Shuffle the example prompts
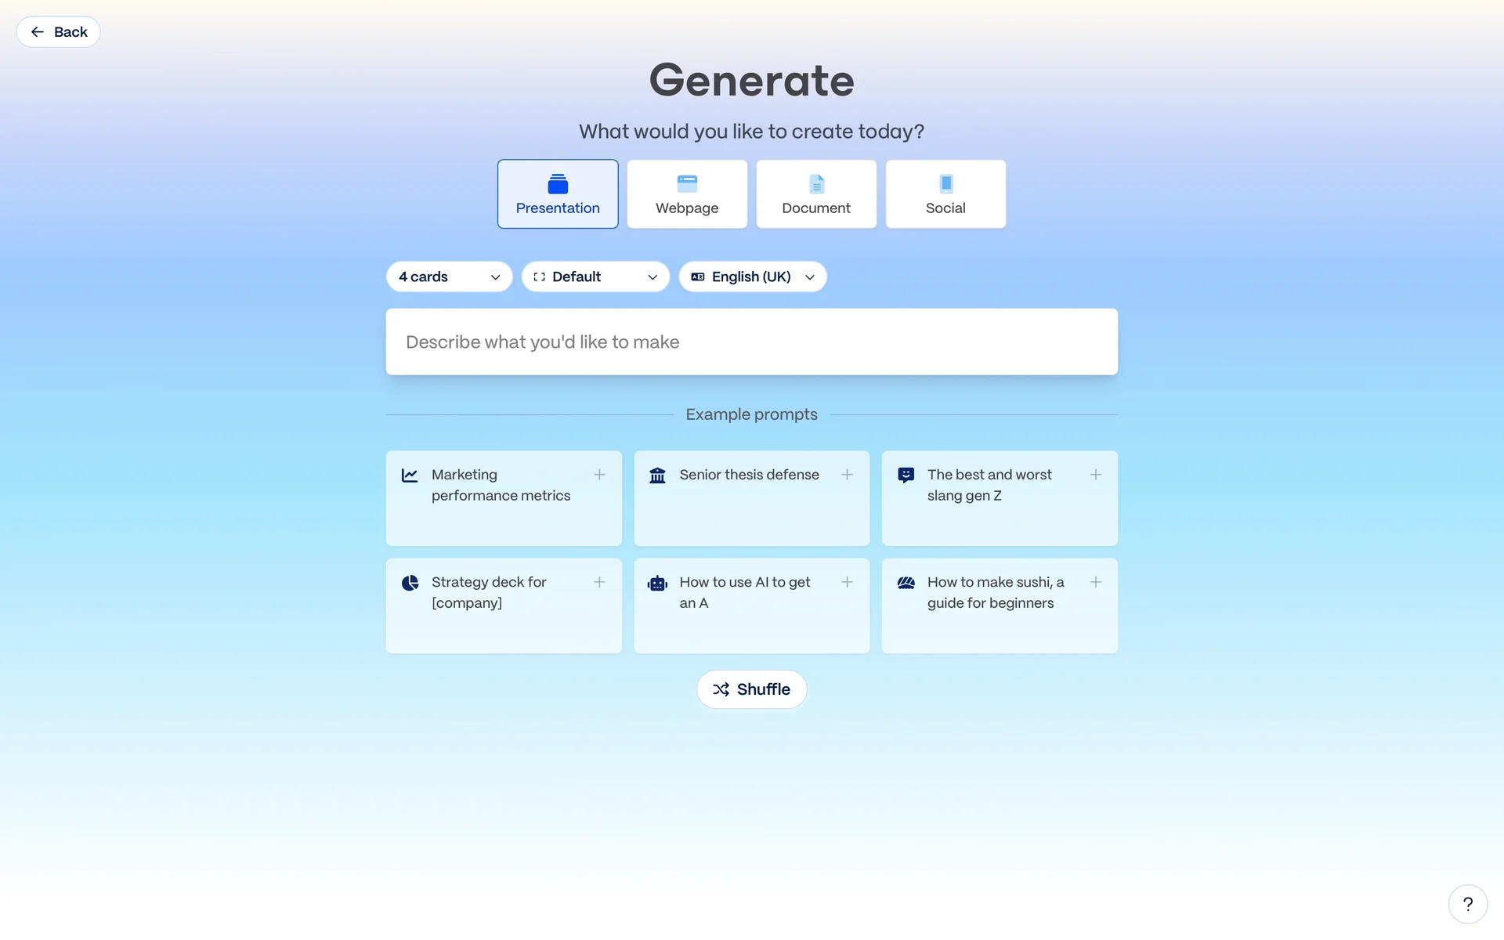 pyautogui.click(x=751, y=689)
